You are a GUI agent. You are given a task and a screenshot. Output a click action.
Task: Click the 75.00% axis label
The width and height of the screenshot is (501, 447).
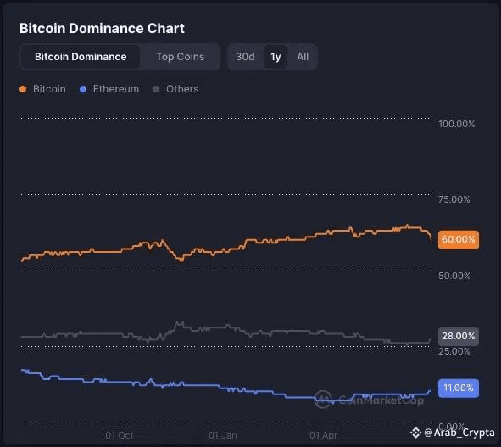pos(454,199)
